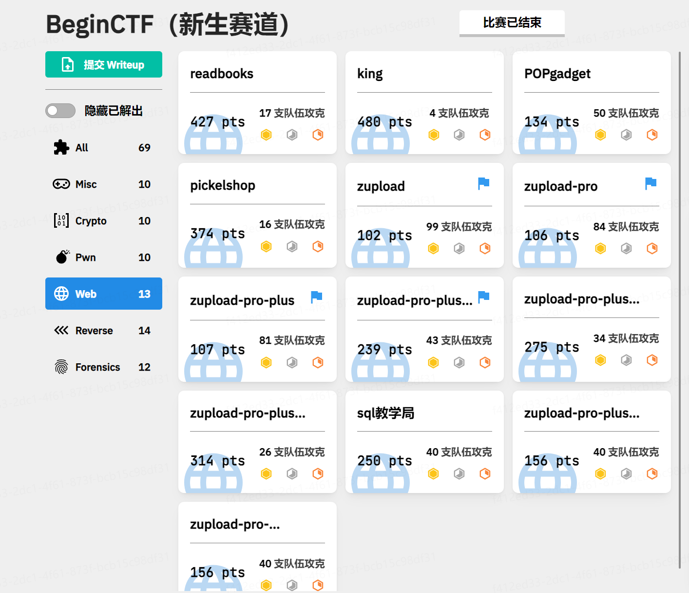Click the 99 teams solved text on zupload

coord(459,226)
